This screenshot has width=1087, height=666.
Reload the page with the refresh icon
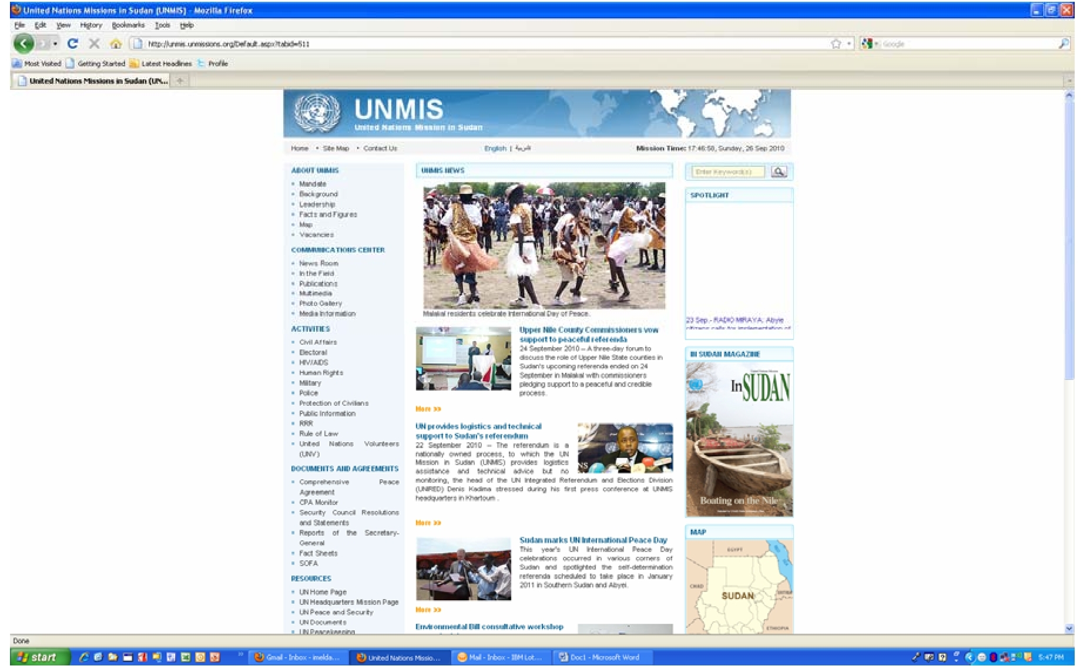click(x=73, y=43)
